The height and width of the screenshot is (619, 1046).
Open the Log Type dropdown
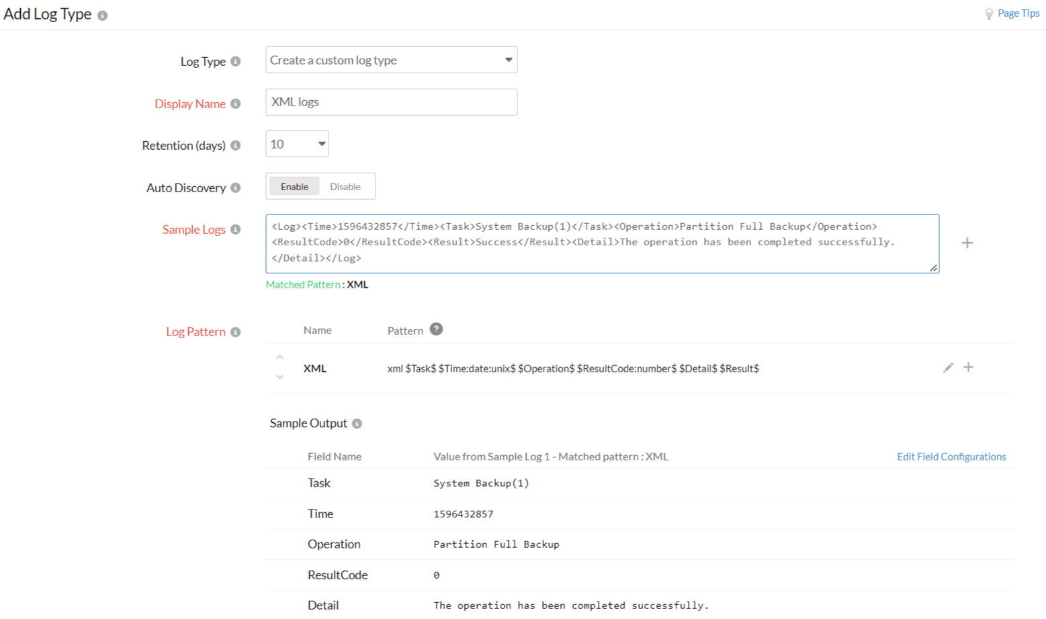click(x=391, y=60)
